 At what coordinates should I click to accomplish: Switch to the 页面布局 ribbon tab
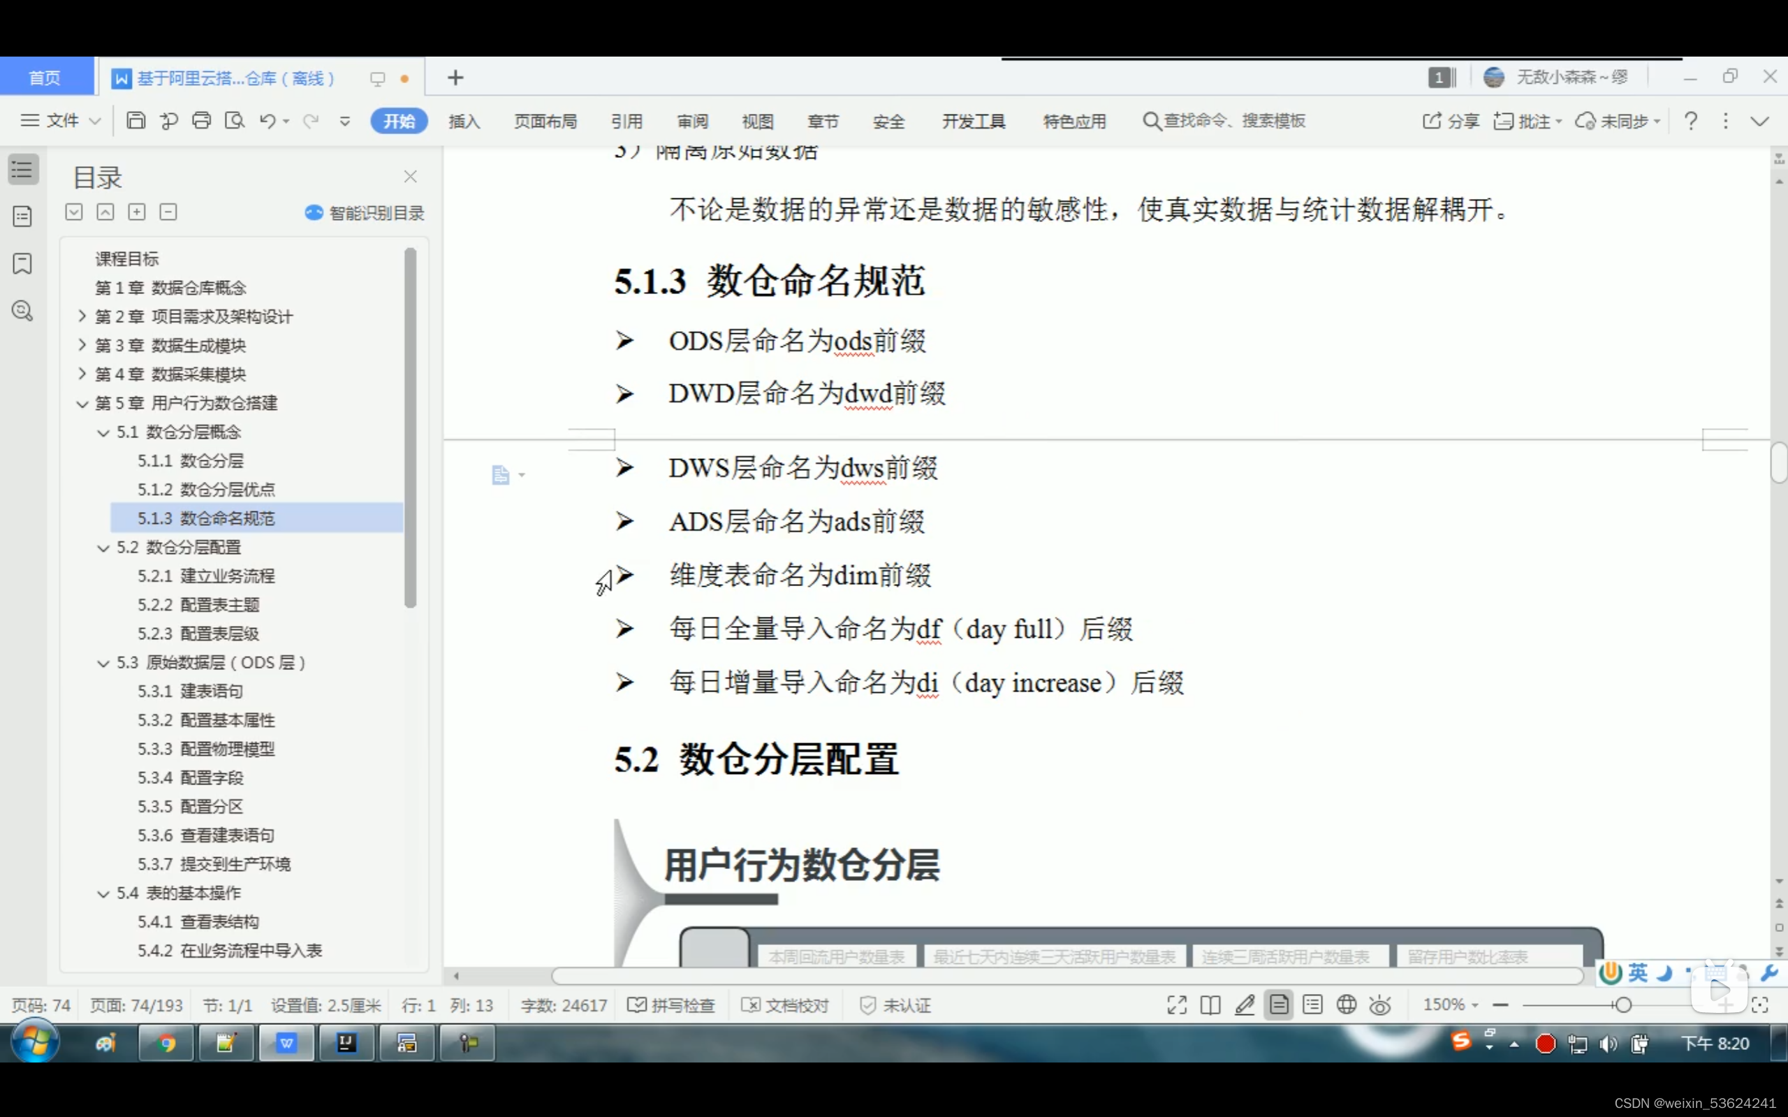point(545,121)
